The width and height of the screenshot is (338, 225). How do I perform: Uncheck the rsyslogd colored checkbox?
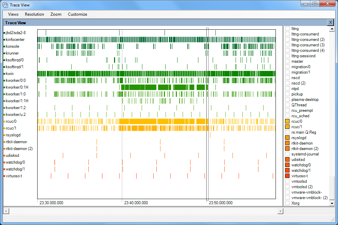tap(287, 138)
